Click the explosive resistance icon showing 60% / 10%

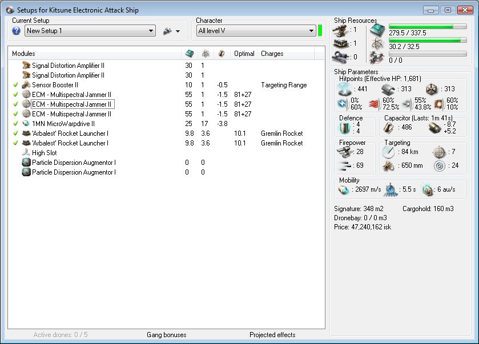pyautogui.click(x=438, y=104)
